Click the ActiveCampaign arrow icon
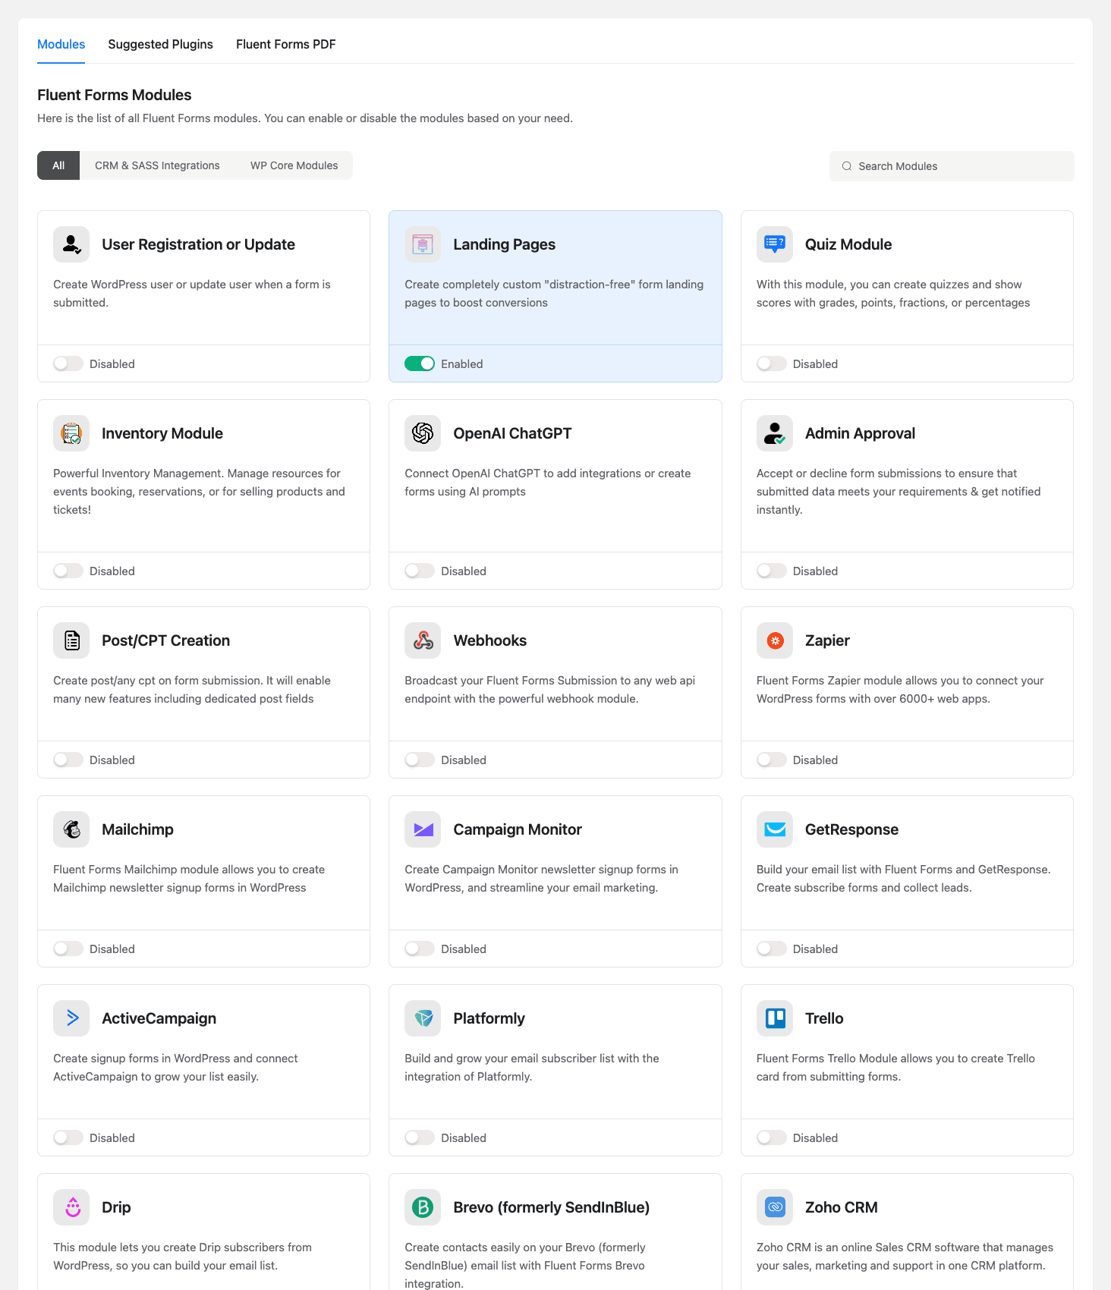The image size is (1111, 1290). click(x=71, y=1018)
